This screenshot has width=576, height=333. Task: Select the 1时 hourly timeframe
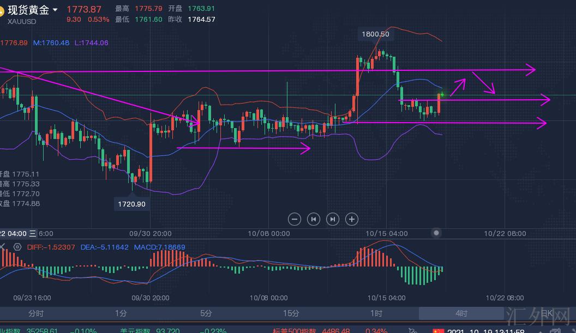(x=376, y=313)
